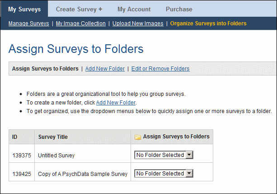
Task: Switch to the My Surveys tab
Action: tap(24, 9)
